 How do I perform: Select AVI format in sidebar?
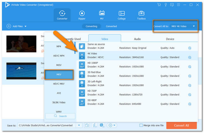[x=59, y=93]
